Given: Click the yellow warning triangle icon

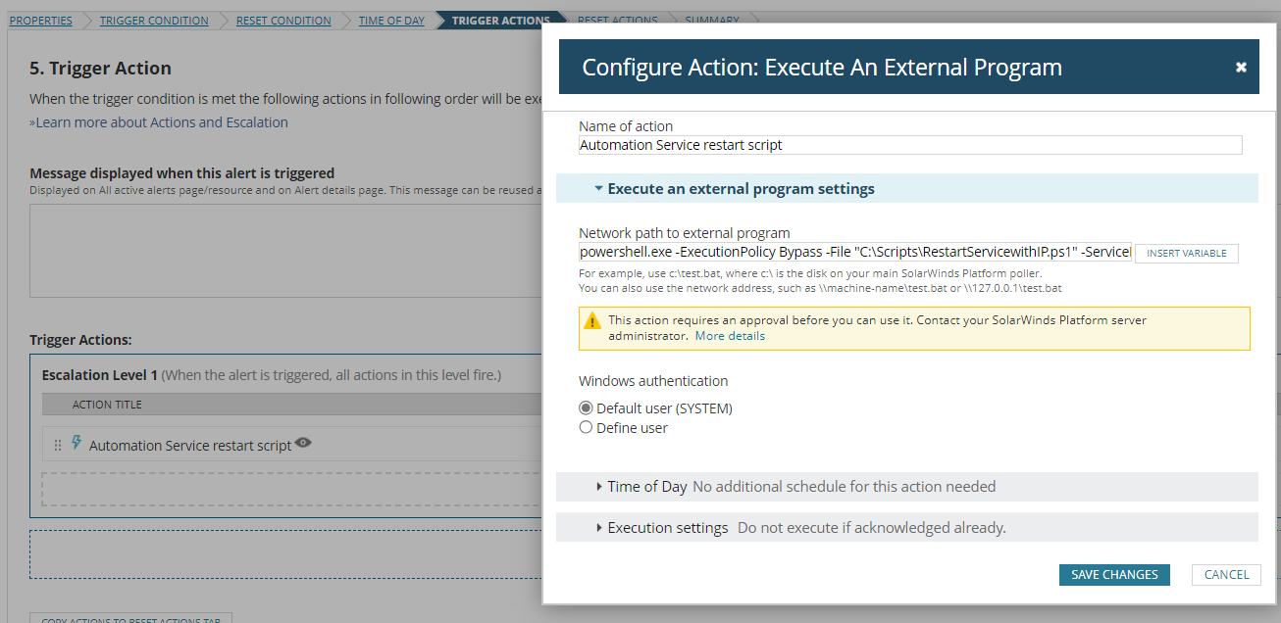Looking at the screenshot, I should pos(592,321).
